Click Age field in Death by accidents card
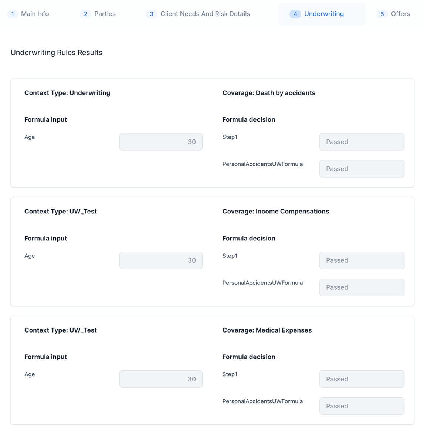The width and height of the screenshot is (424, 428). click(x=161, y=142)
